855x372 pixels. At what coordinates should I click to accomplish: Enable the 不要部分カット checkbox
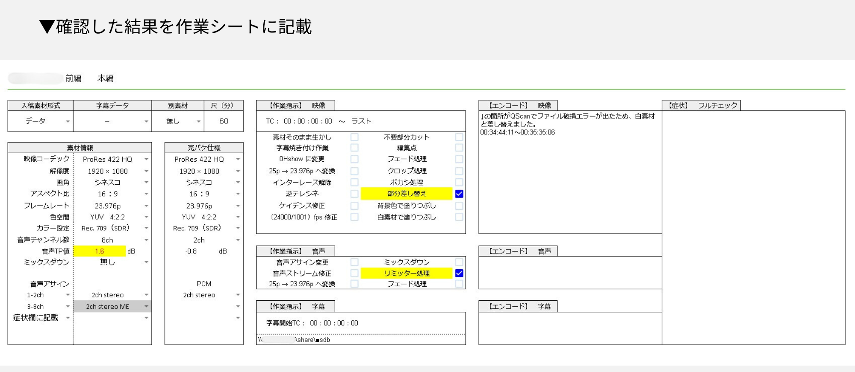459,137
